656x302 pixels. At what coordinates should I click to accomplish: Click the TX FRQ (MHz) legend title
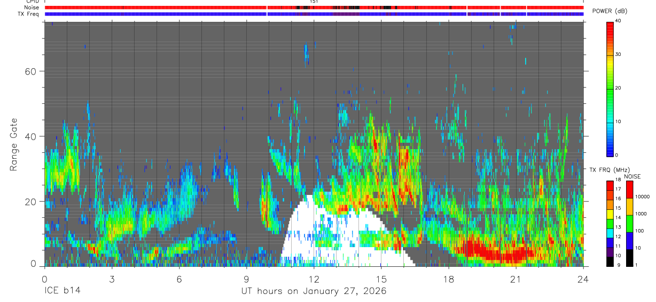click(x=610, y=170)
